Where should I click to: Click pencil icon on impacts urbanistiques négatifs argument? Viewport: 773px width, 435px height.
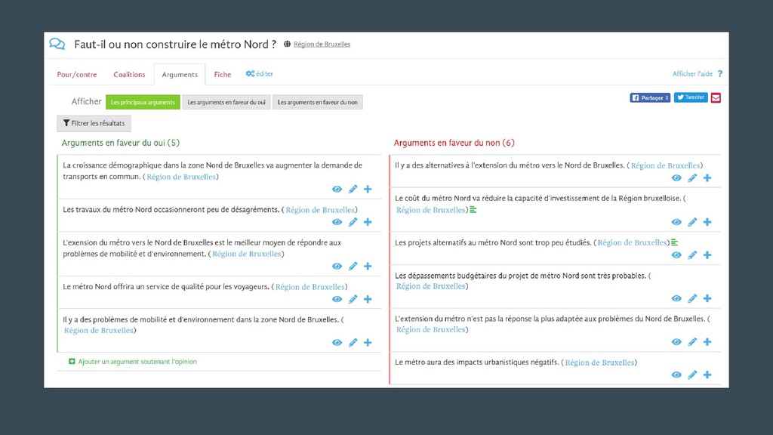point(693,375)
